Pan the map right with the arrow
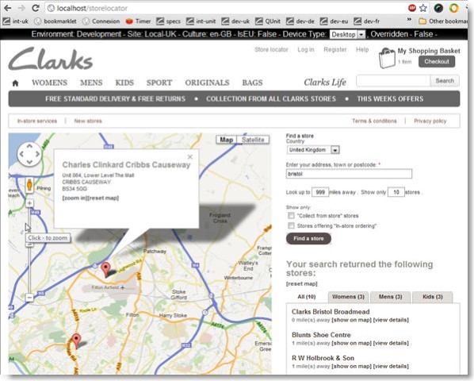 [x=37, y=154]
